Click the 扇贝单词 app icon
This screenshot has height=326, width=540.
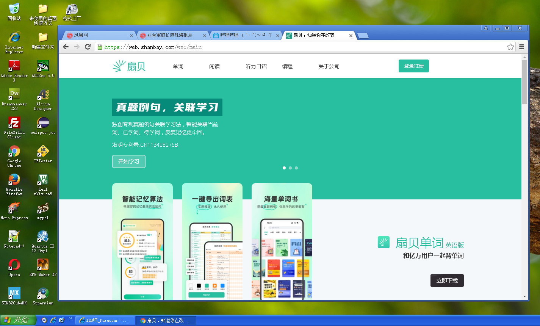383,243
